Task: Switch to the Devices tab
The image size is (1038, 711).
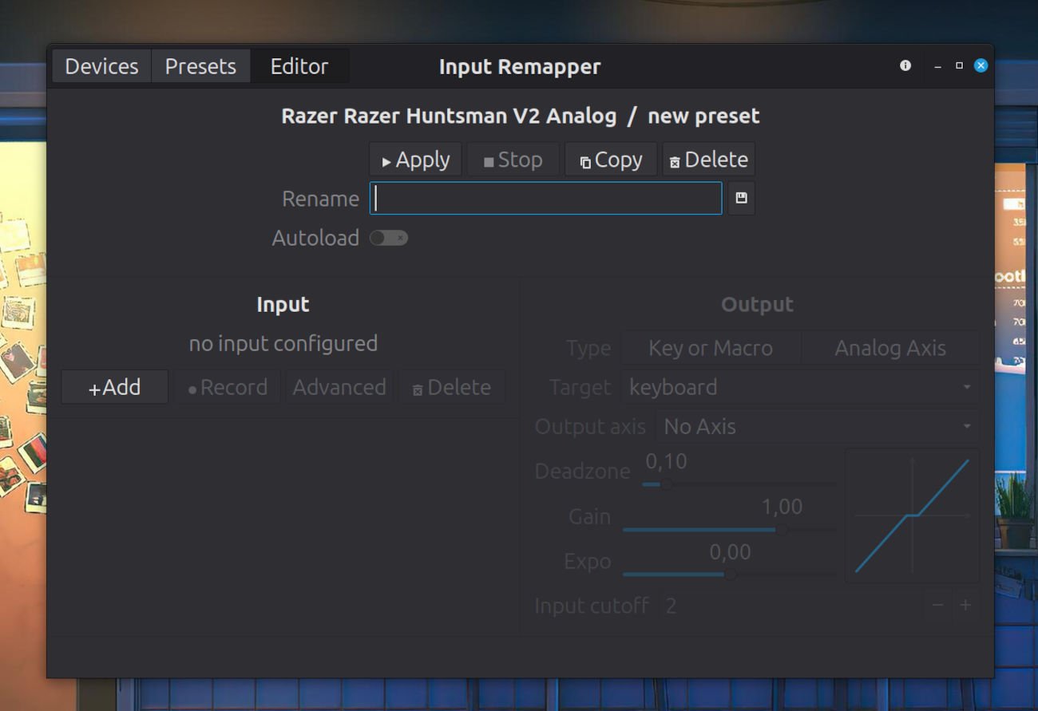Action: [101, 66]
